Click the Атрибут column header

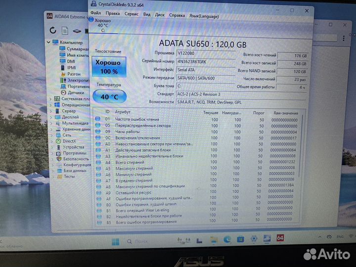click(x=123, y=112)
